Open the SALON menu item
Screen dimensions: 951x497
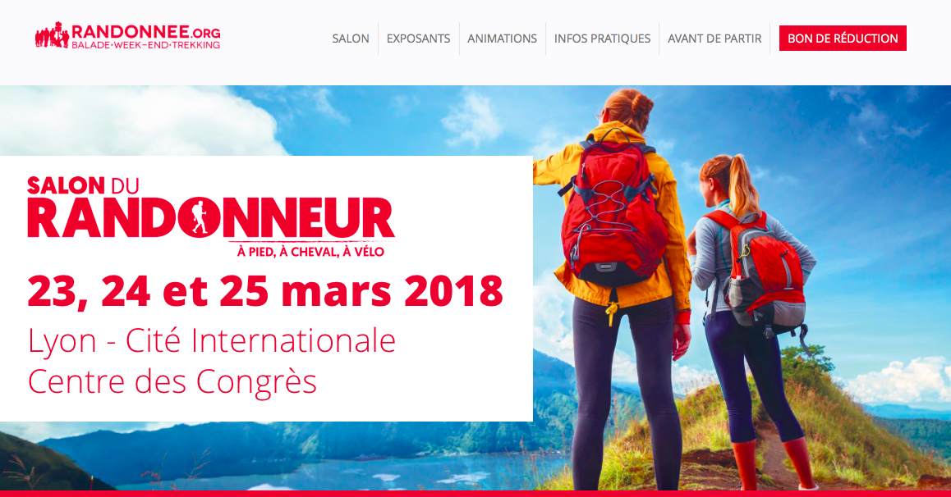pyautogui.click(x=351, y=39)
